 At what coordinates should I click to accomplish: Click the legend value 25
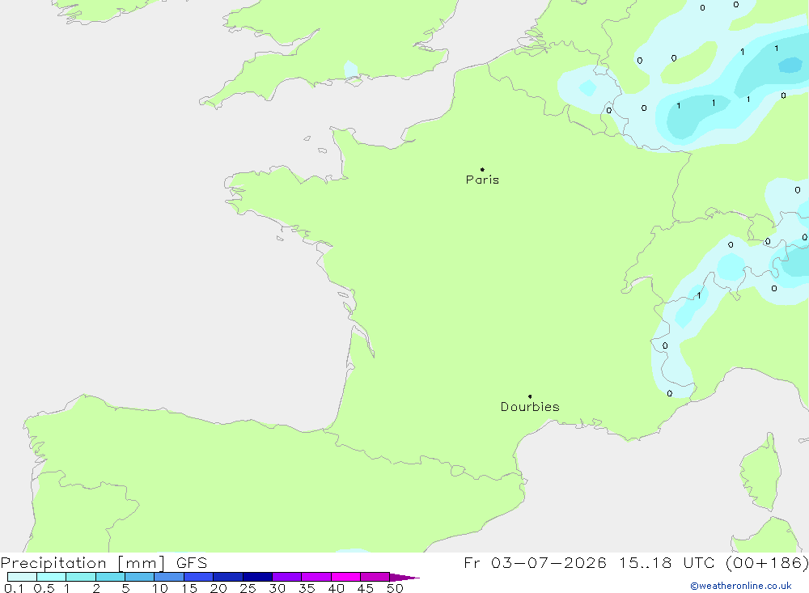(x=248, y=588)
